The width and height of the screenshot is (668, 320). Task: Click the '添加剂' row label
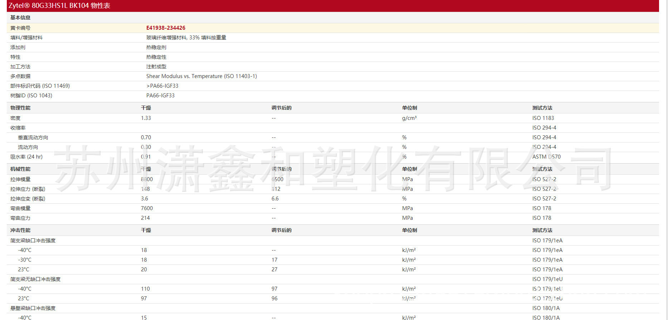(x=18, y=47)
